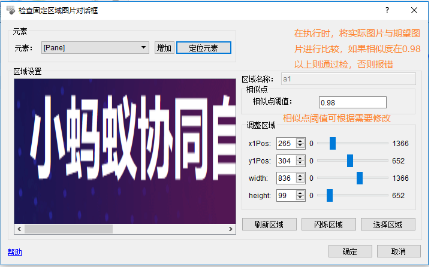Click the height slider handle
The image size is (431, 267).
(x=330, y=196)
